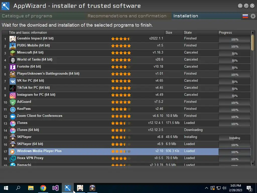Image resolution: width=257 pixels, height=193 pixels.
Task: Click TikTok for PC 50% progress bar
Action: coord(235,89)
